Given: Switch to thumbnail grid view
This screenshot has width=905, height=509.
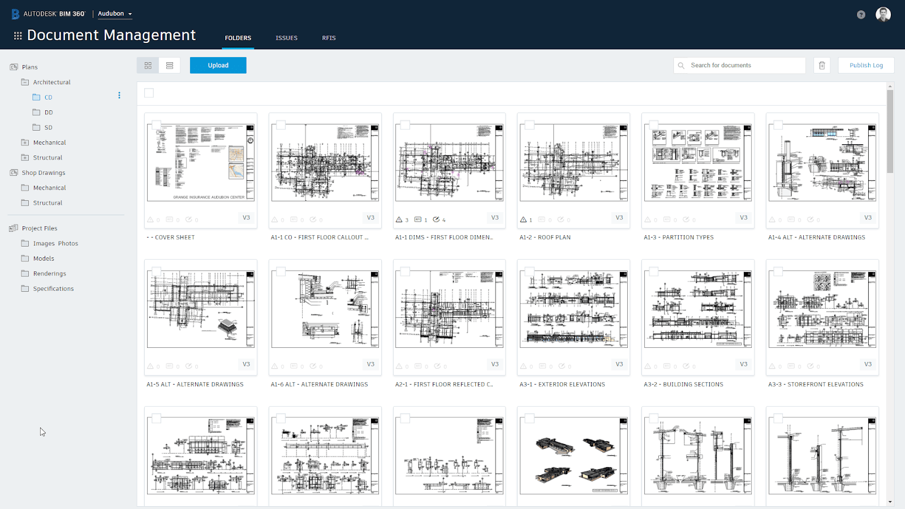Looking at the screenshot, I should coord(148,65).
